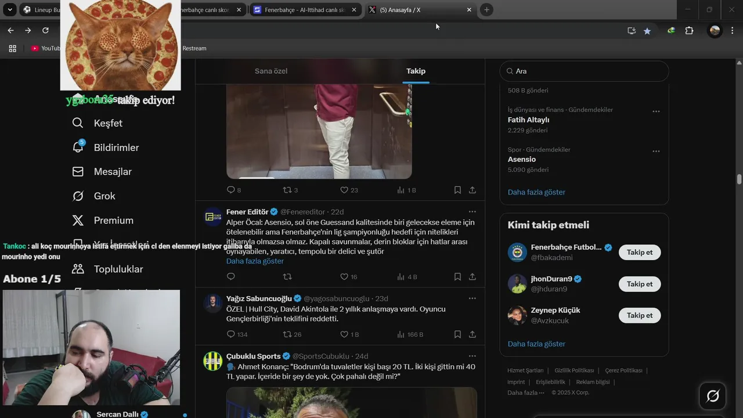
Task: Open Grok in the sidebar
Action: pos(93,196)
